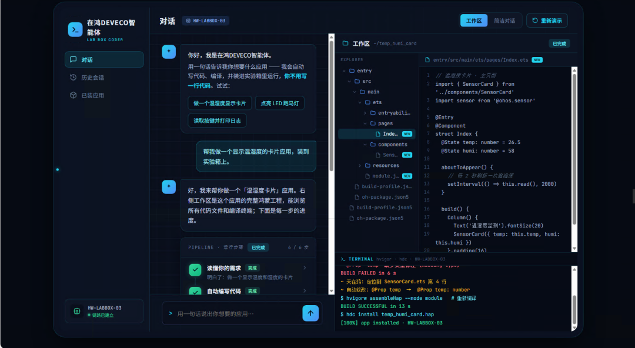Collapse the ets folder
The image size is (635, 348).
(x=360, y=102)
